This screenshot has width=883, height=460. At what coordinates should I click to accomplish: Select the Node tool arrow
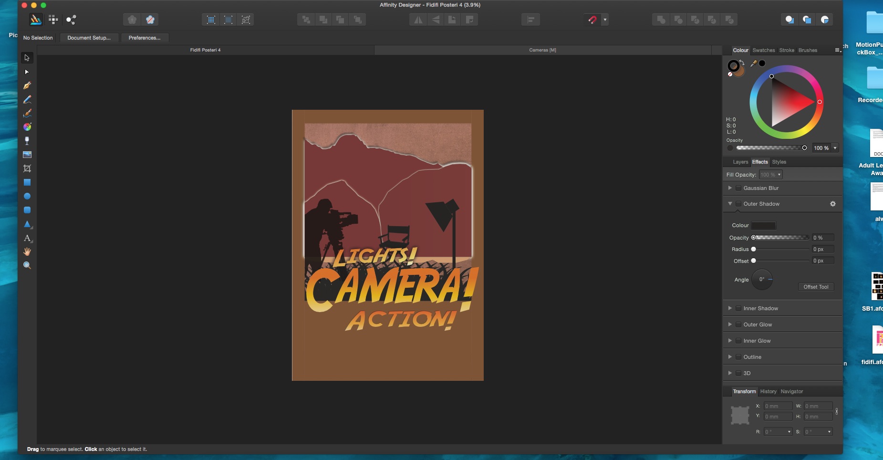coord(27,72)
